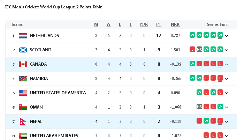Expand the Netherlands row chevron

227,36
